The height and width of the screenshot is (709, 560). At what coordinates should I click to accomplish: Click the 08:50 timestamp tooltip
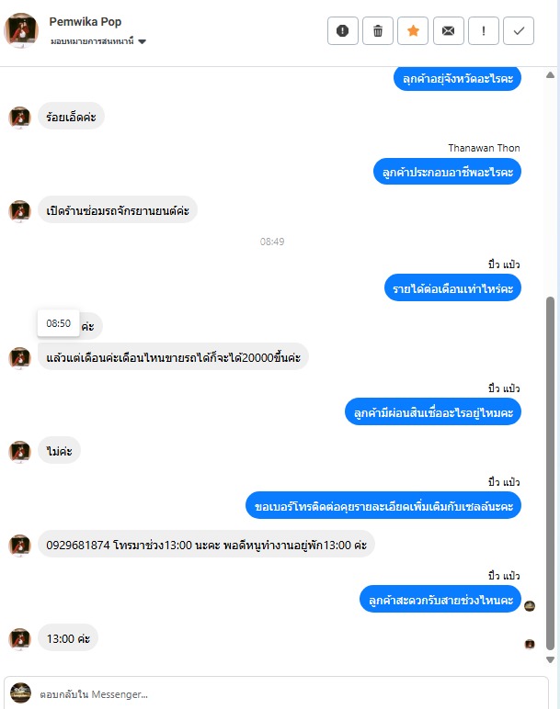point(59,323)
